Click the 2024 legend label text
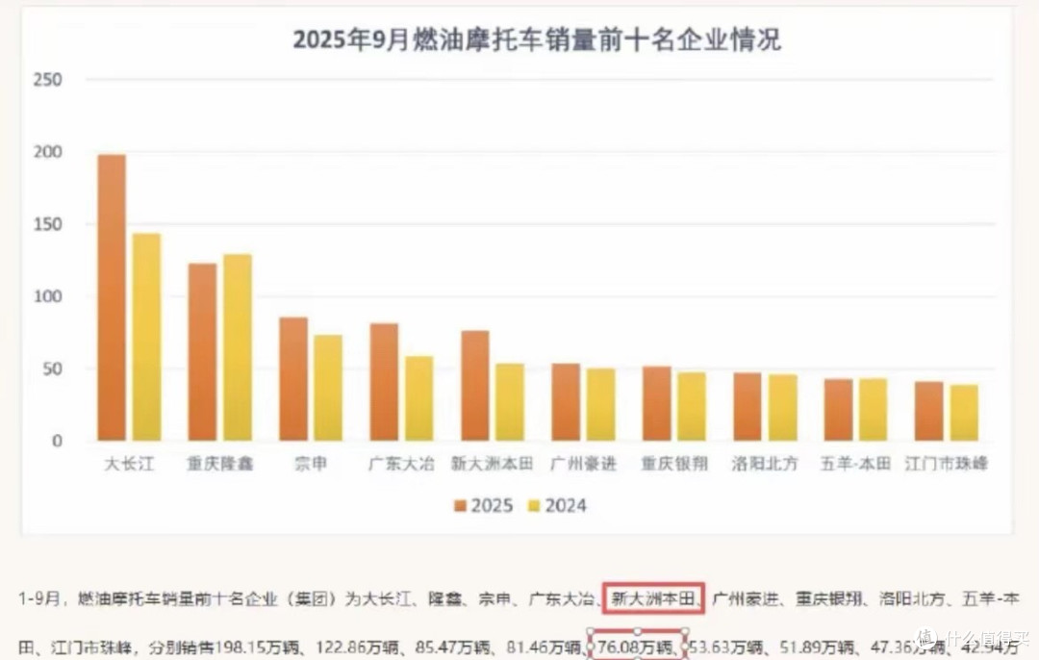1039x660 pixels. point(566,506)
